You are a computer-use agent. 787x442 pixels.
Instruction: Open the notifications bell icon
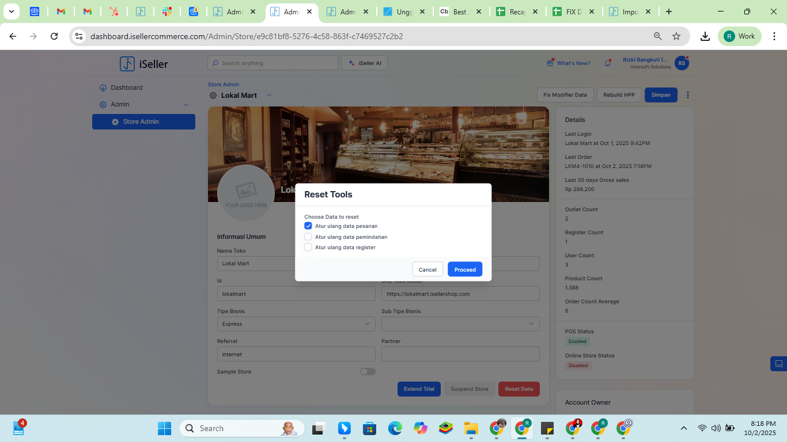pos(607,63)
